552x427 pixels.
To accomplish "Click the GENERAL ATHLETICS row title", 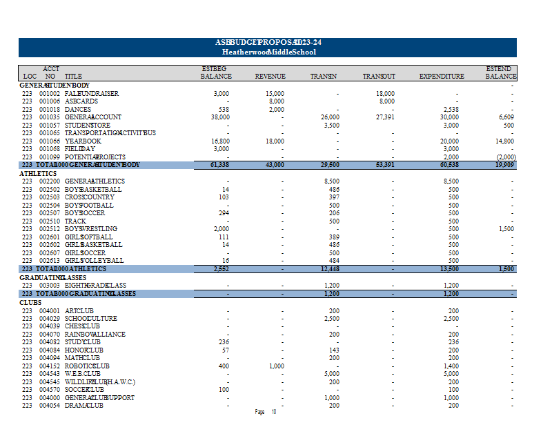I will (x=95, y=181).
